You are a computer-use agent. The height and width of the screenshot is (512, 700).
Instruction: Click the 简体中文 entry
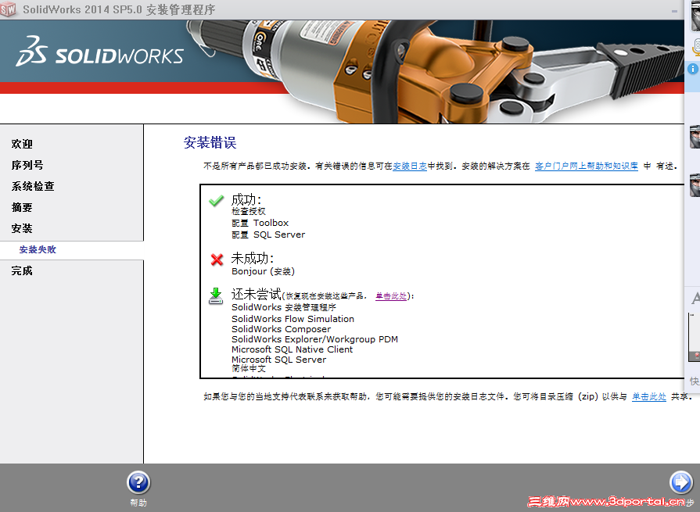249,368
